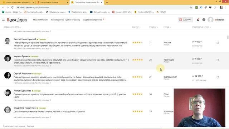The height and width of the screenshot is (129, 229).
Task: Click Алиса Кургалова's review count 34
Action: point(150,94)
